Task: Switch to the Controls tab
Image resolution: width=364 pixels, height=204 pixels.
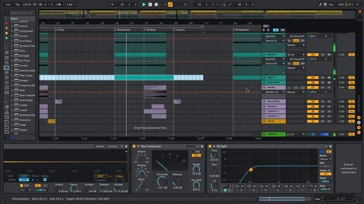Action: pyautogui.click(x=113, y=146)
